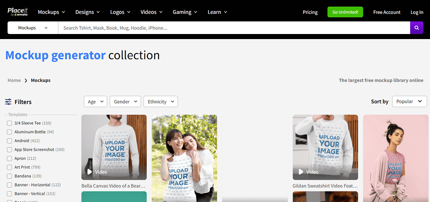Open the Pricing link
The width and height of the screenshot is (430, 202).
tap(310, 12)
